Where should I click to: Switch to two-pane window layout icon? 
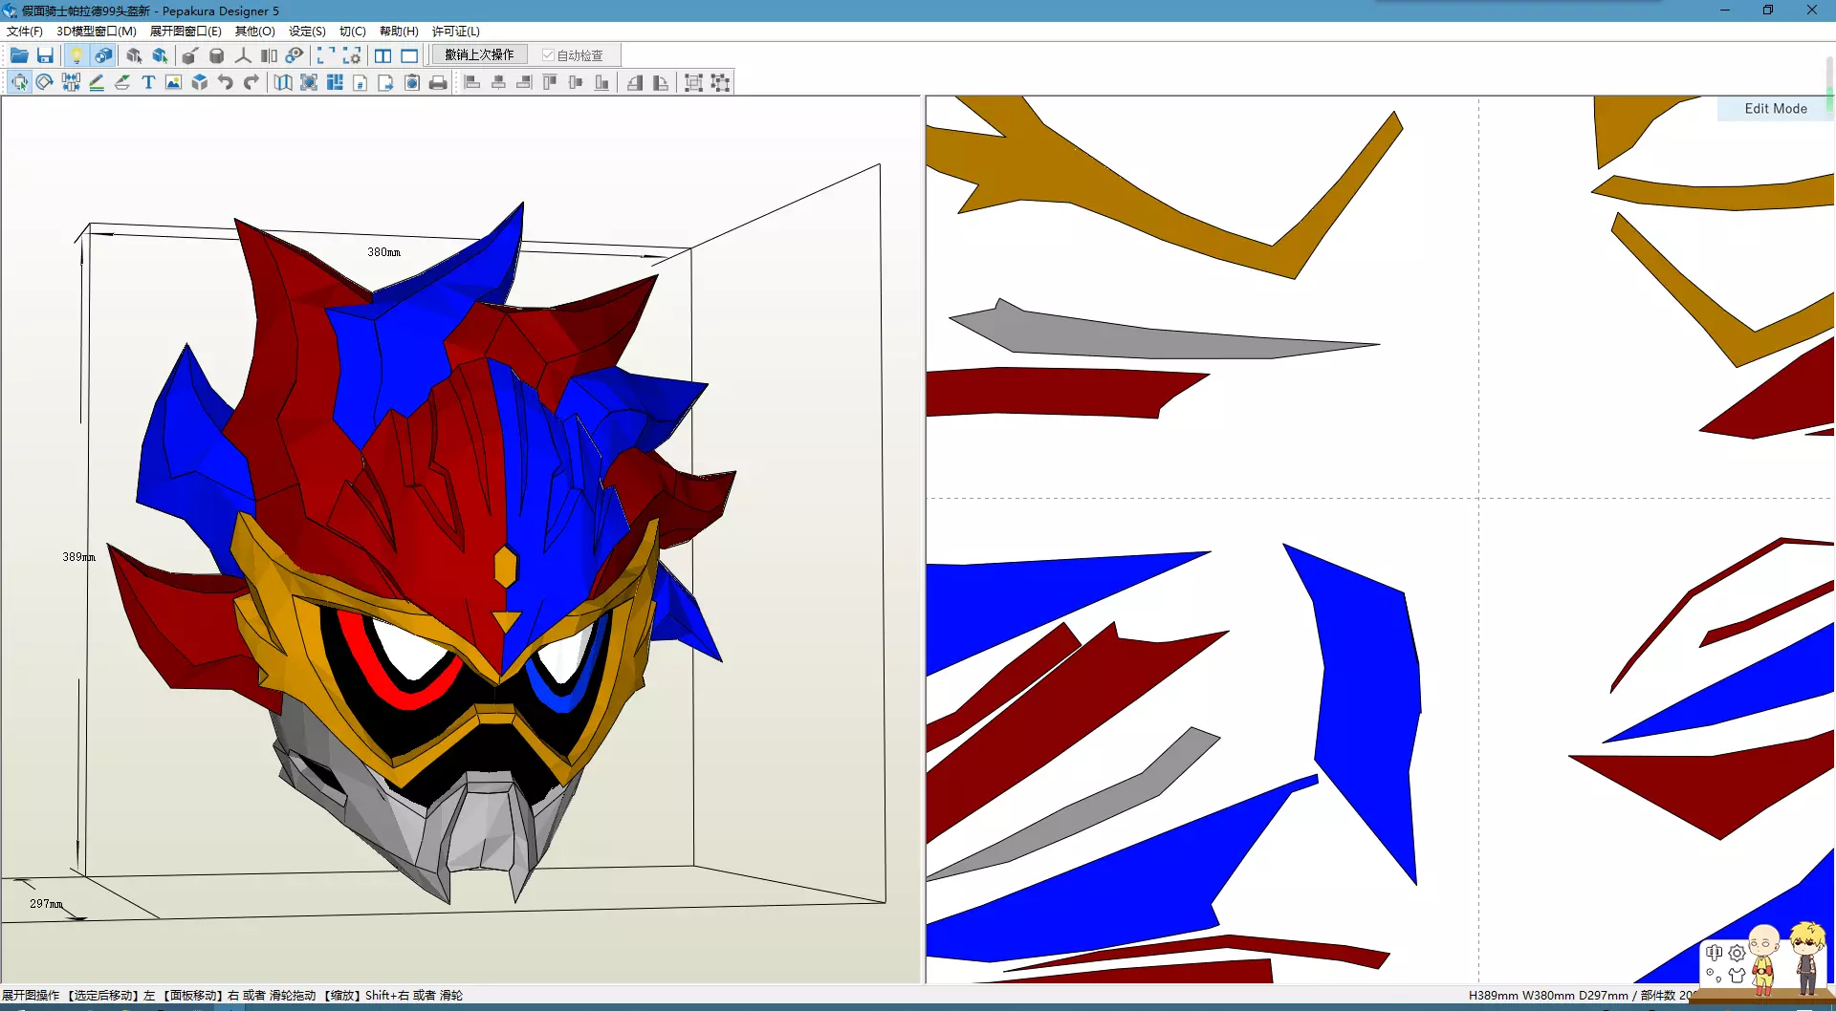pos(383,55)
